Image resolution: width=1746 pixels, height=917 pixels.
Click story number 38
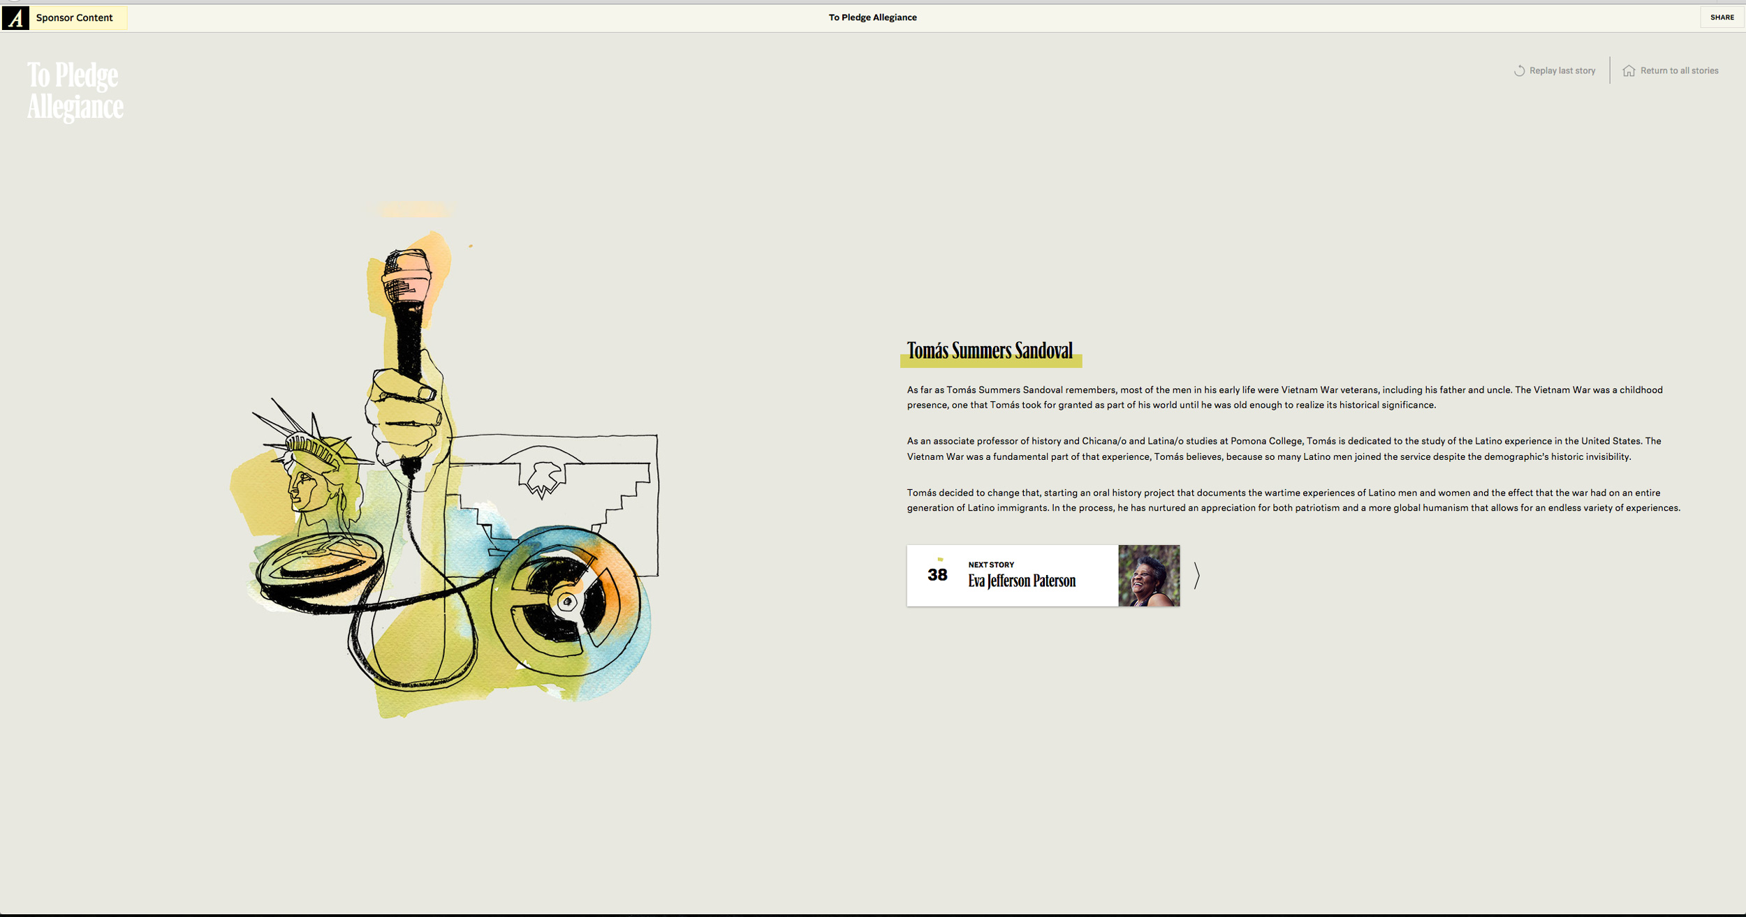[937, 574]
